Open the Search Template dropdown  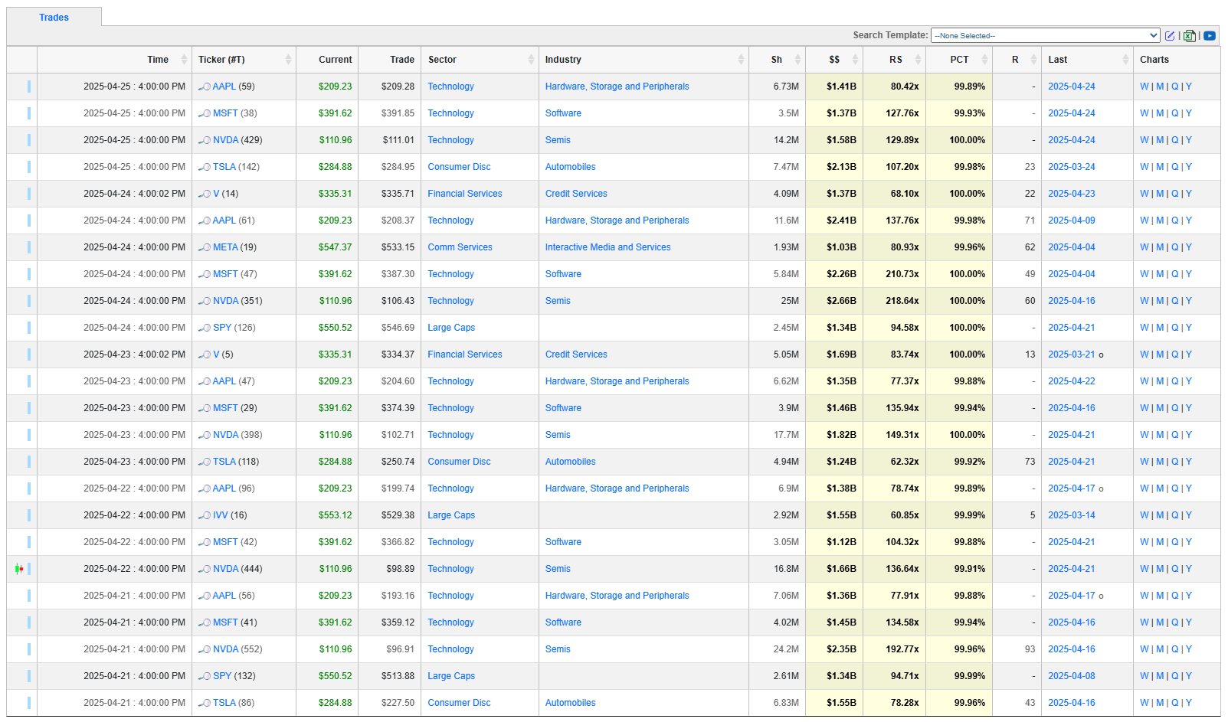[x=1045, y=35]
